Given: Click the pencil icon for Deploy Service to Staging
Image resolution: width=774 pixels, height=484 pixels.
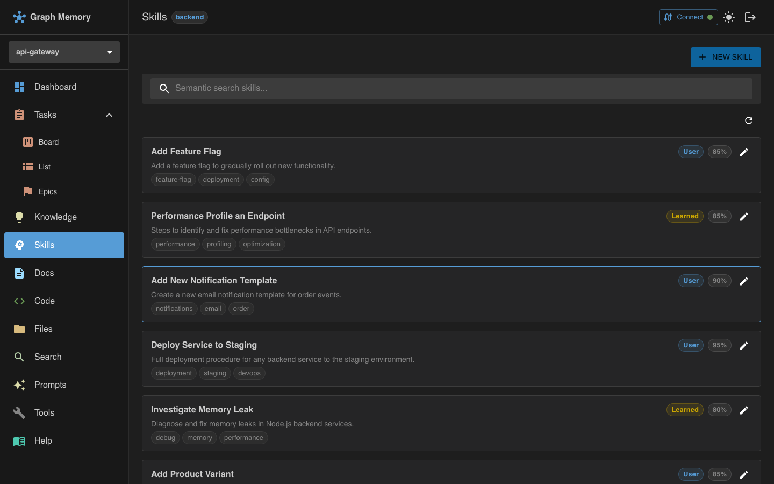Looking at the screenshot, I should pos(744,346).
